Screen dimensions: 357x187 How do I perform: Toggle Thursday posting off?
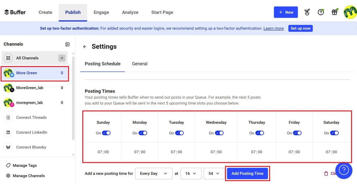259,133
